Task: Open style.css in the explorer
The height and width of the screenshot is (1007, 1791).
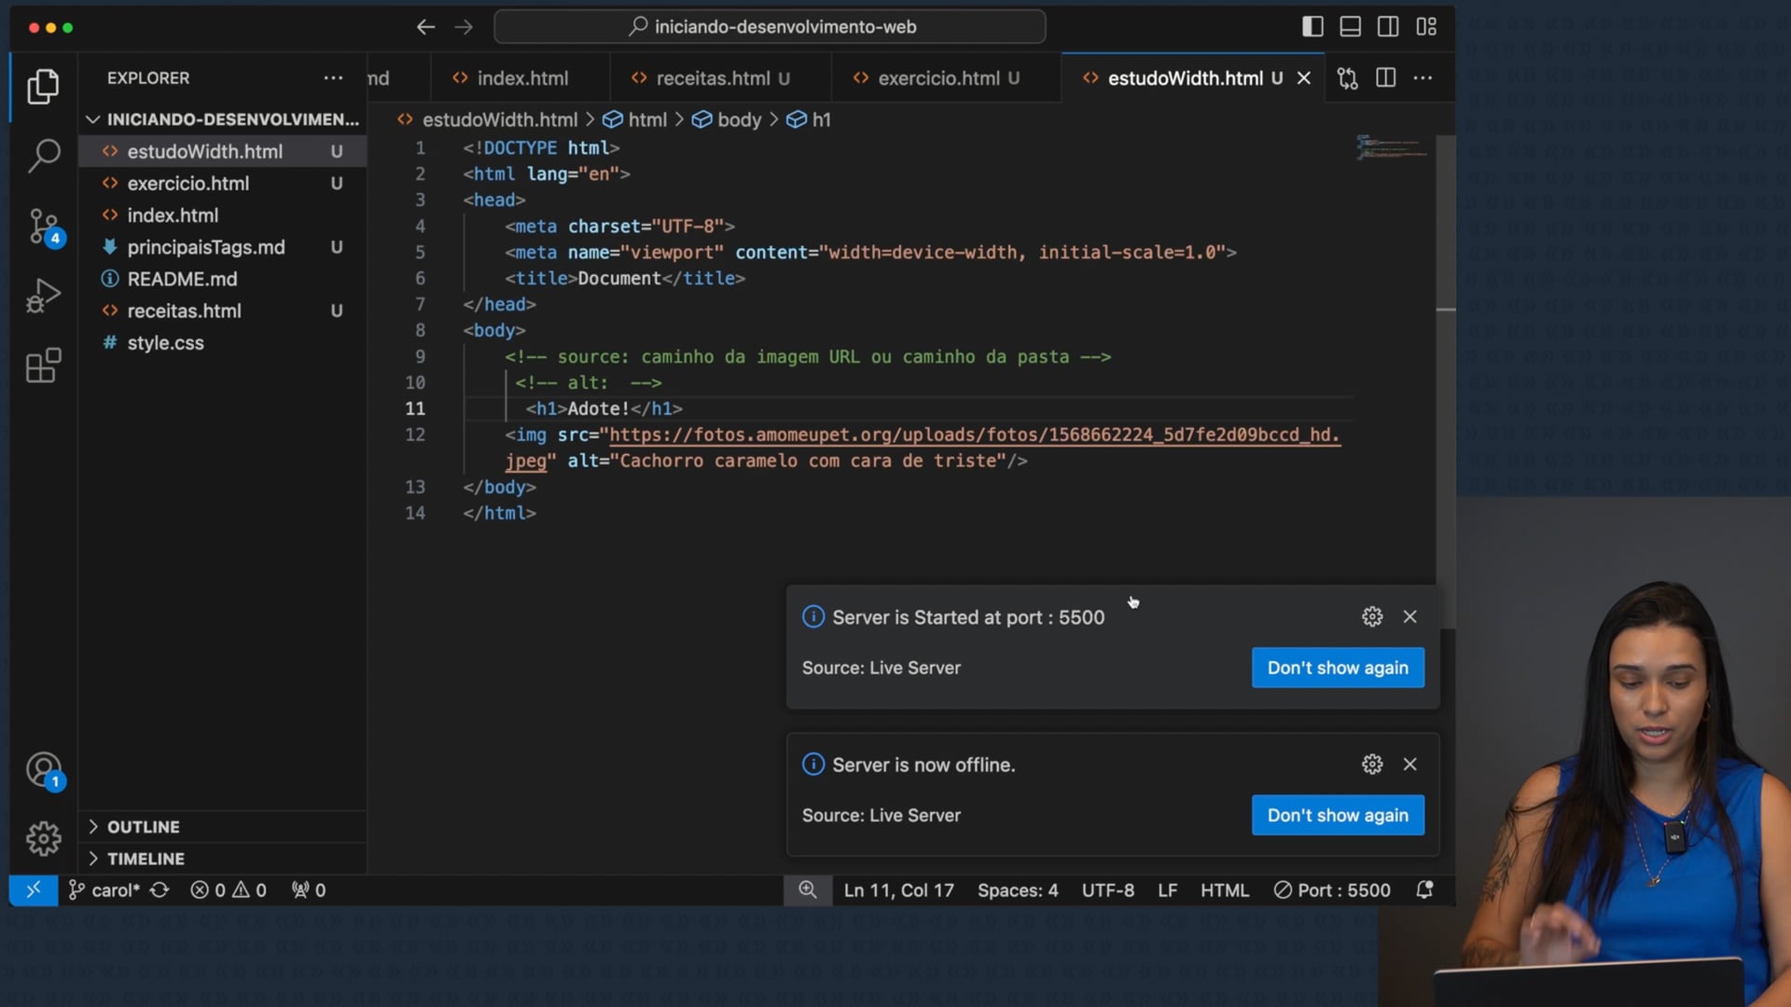Action: tap(165, 342)
